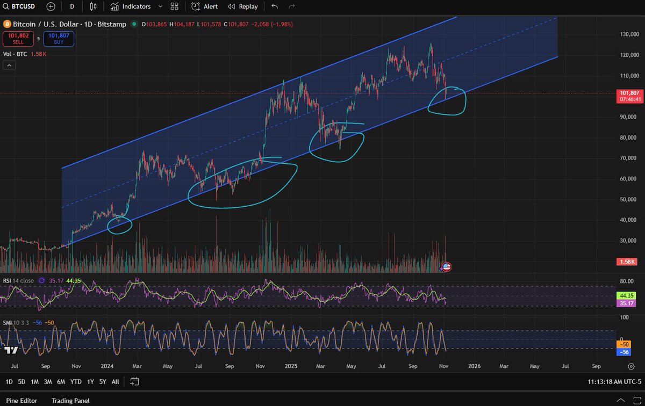Select the 1Y time range
The image size is (645, 406).
89,381
